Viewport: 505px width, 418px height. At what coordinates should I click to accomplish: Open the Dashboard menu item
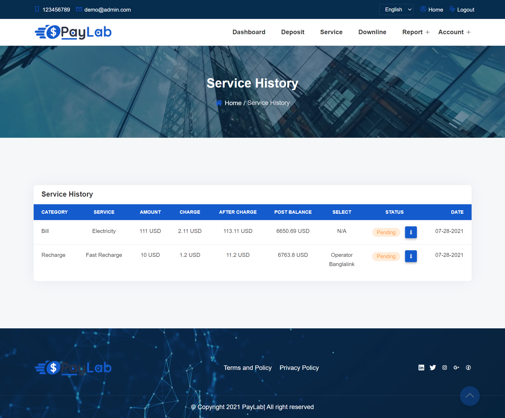pyautogui.click(x=249, y=32)
